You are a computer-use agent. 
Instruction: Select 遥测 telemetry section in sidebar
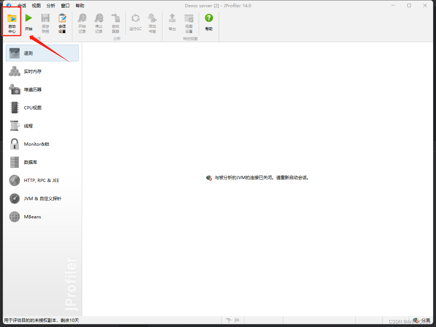(42, 53)
